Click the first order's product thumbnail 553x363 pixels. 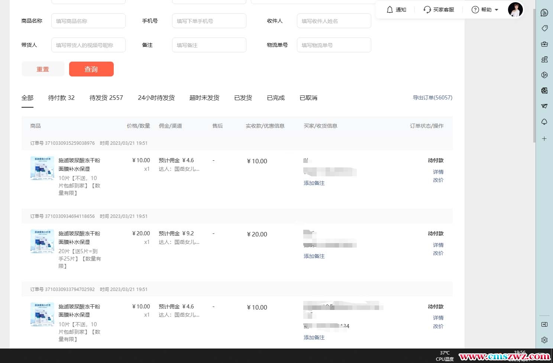(42, 168)
